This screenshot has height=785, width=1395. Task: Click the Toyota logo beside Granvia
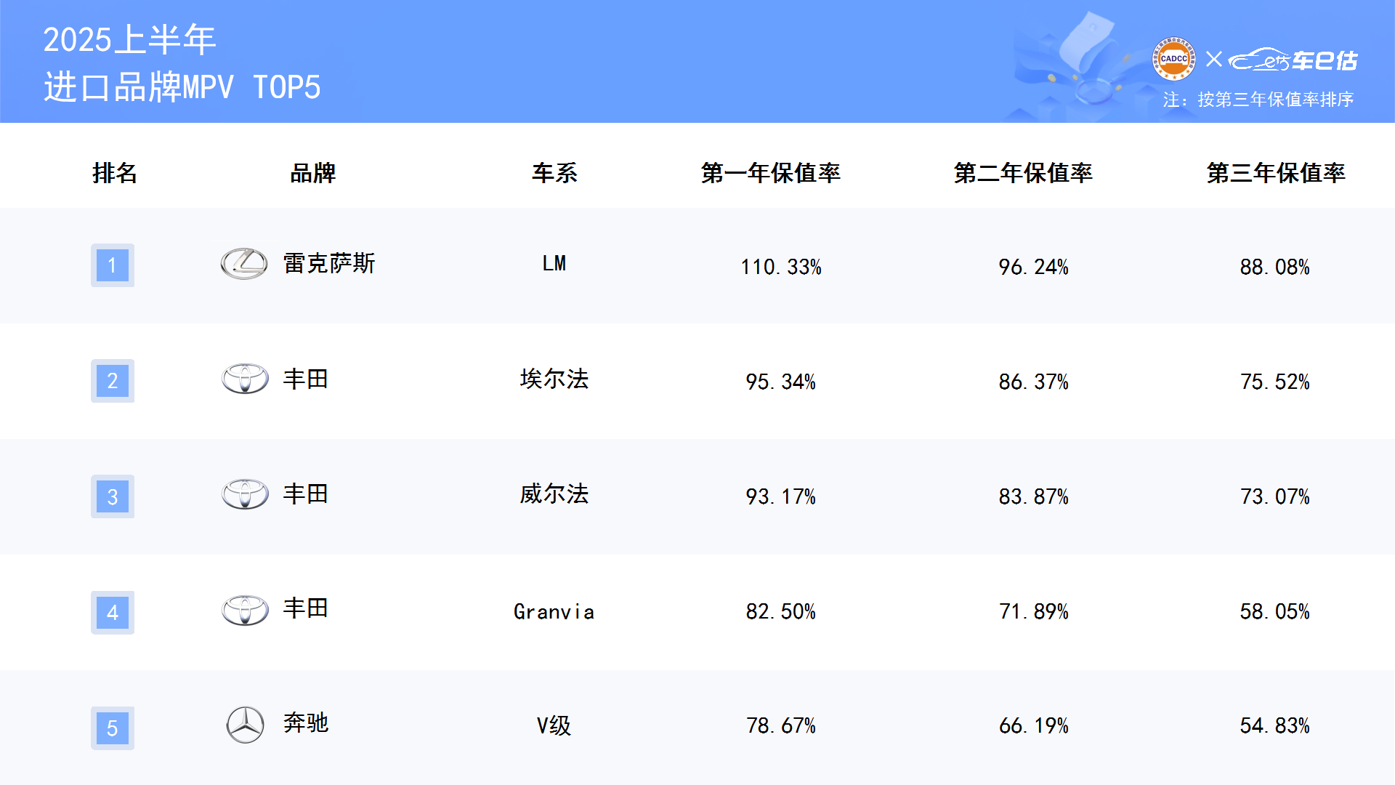pos(245,610)
